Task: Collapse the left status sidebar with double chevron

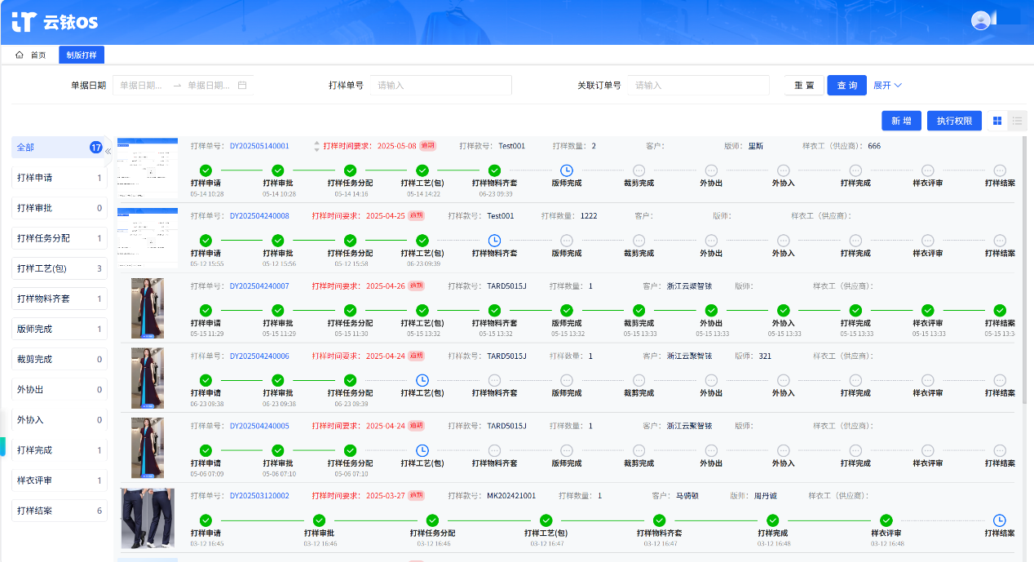Action: 108,152
